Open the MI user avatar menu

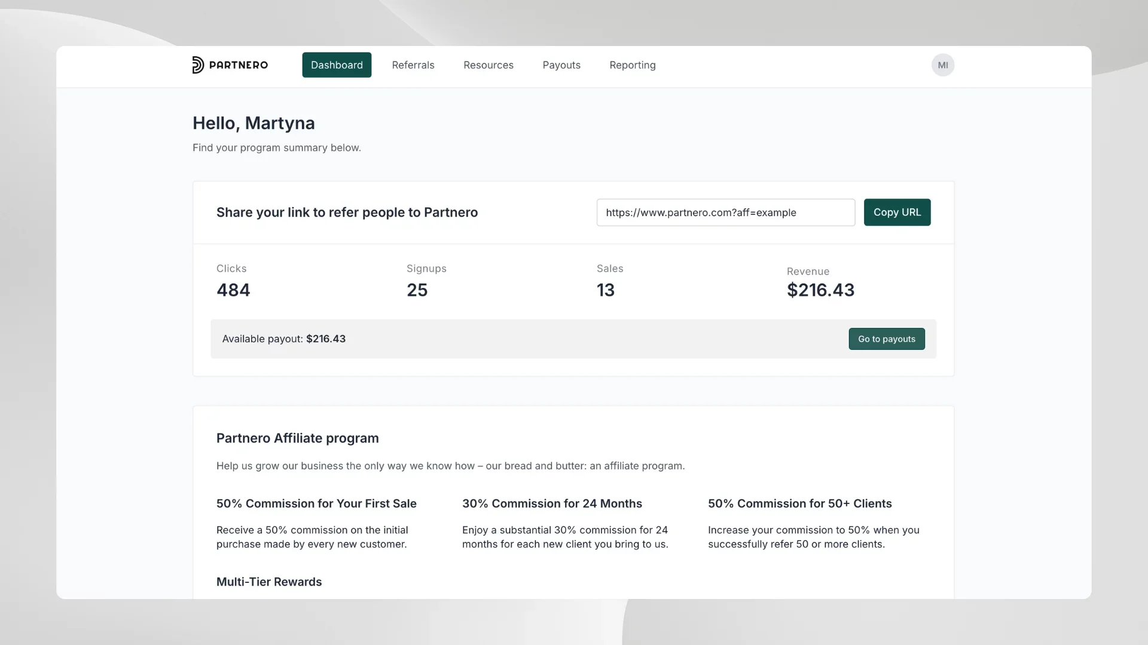coord(943,65)
